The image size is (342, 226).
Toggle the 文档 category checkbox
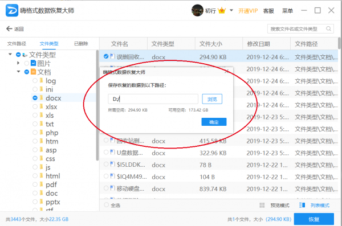coord(27,72)
